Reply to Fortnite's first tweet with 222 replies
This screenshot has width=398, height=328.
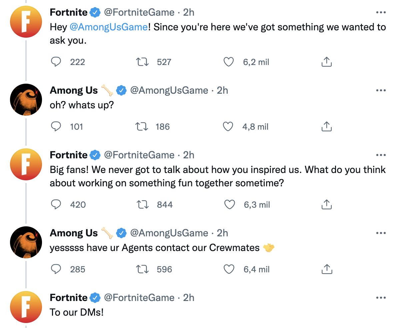tap(57, 62)
